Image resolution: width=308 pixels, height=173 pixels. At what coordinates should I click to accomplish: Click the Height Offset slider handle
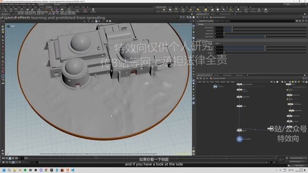[x=265, y=37]
